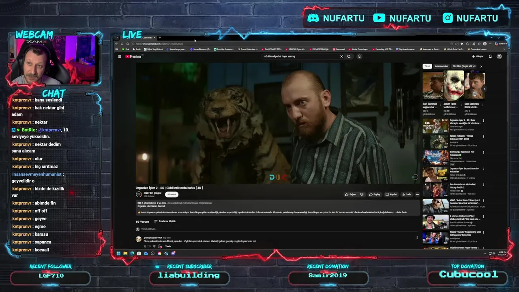Click the #organizeisler hashtag in description
Viewport: 519px width, 292px height.
coord(206,203)
